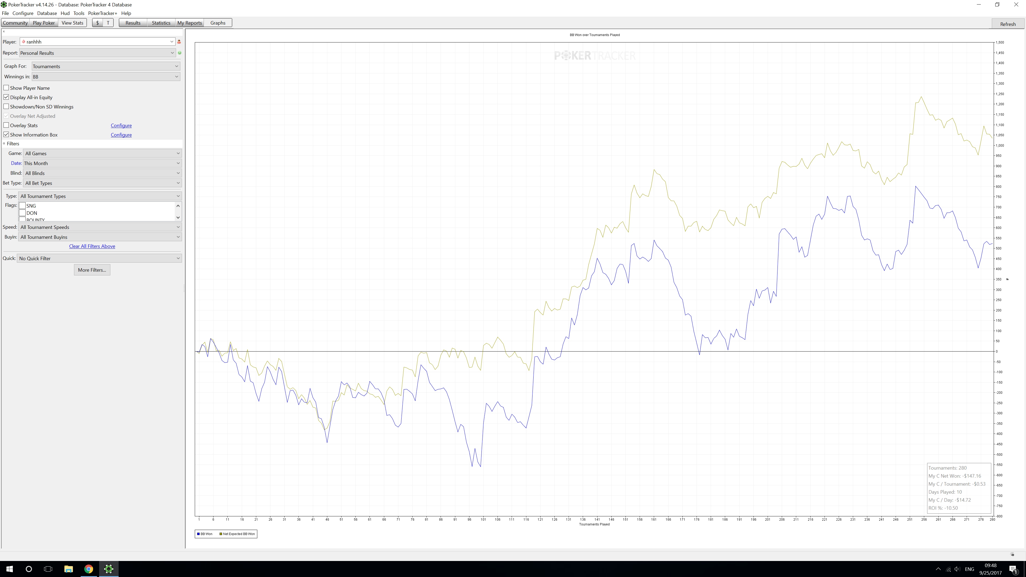Click the player selector person icon
This screenshot has height=577, width=1026.
179,42
